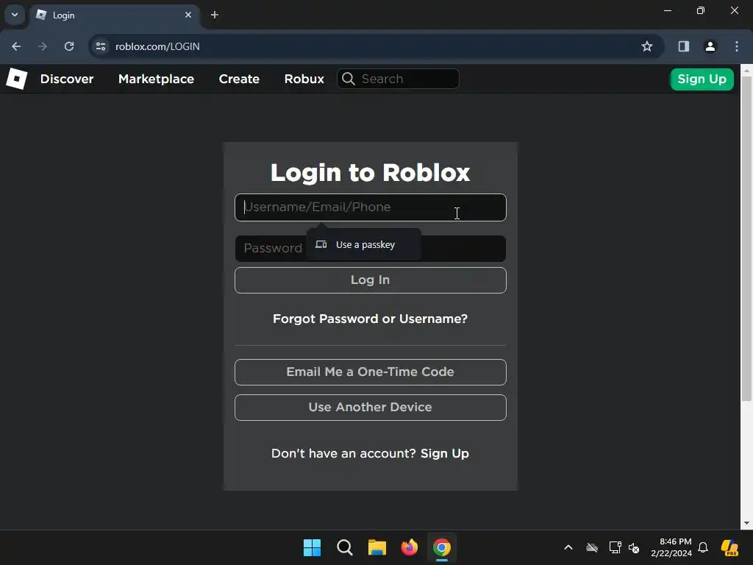Select the Use a passkey option

coord(364,244)
